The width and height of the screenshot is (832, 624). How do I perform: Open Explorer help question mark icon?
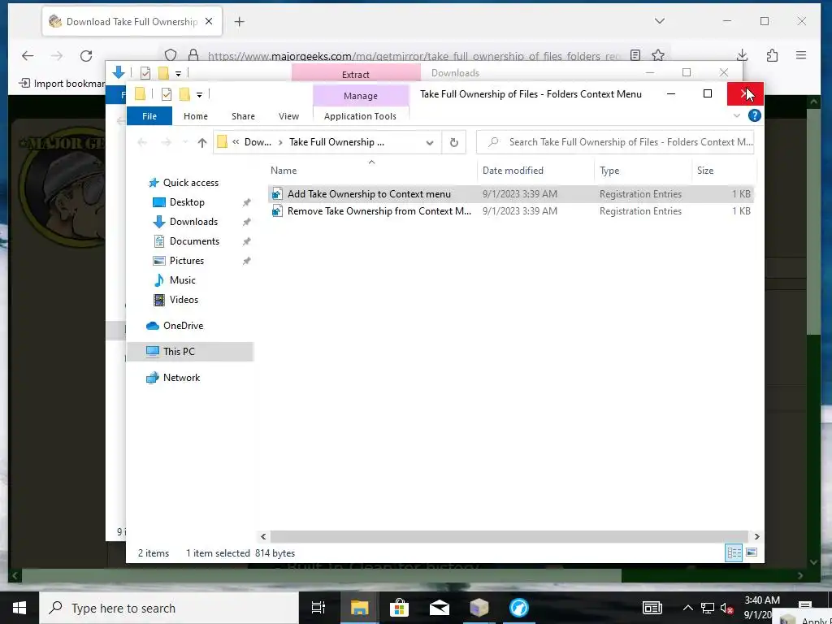pos(754,115)
